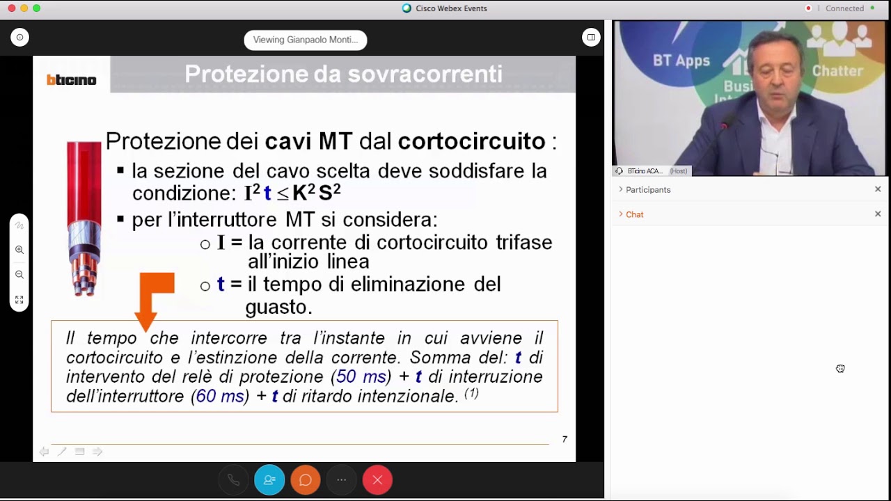
Task: Click the green connection status dot
Action: pyautogui.click(x=872, y=8)
